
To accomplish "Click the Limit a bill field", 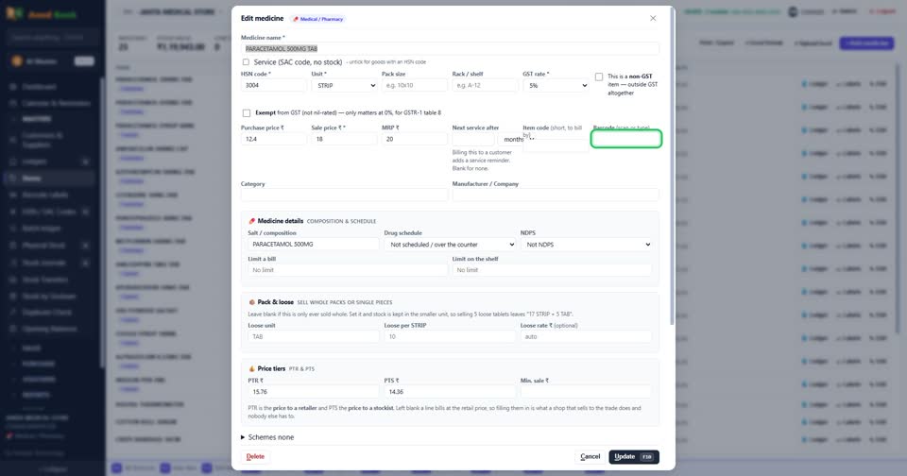I will (348, 270).
